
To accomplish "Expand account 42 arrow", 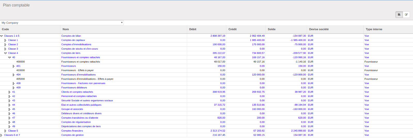I will tap(10, 96).
